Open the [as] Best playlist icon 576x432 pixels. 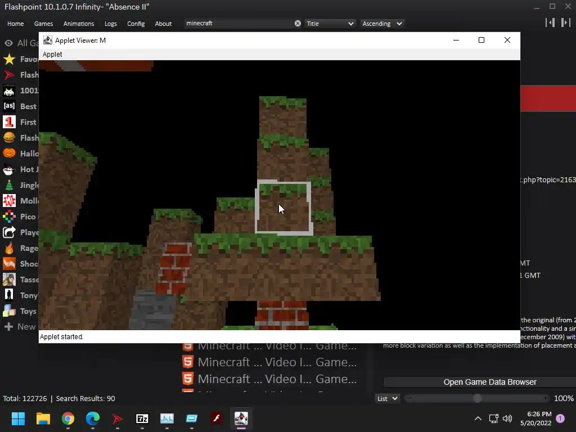(9, 106)
